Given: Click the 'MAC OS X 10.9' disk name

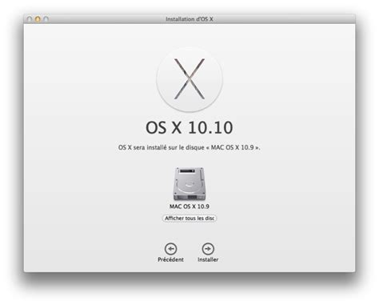Looking at the screenshot, I should (189, 207).
